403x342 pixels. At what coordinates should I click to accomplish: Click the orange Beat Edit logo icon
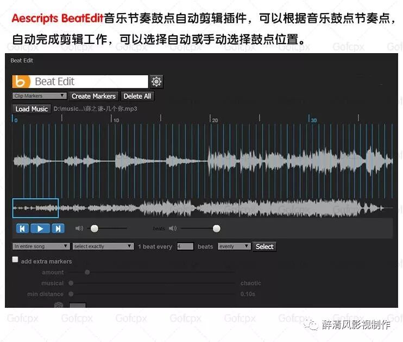(21, 82)
